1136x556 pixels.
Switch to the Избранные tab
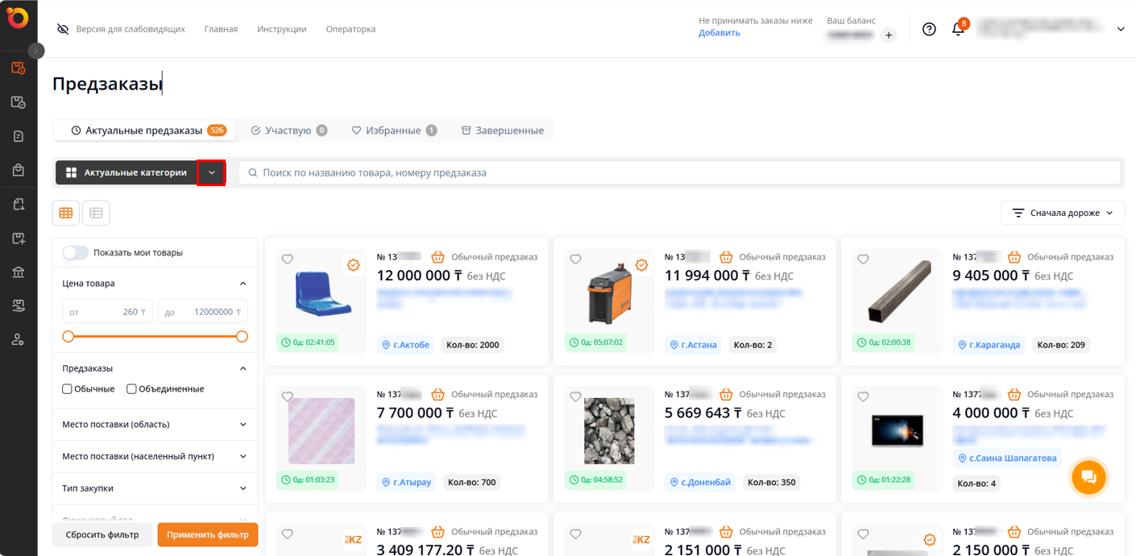394,131
